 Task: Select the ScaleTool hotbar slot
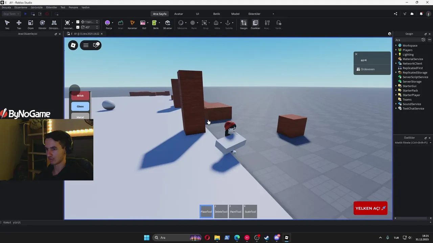(x=250, y=212)
